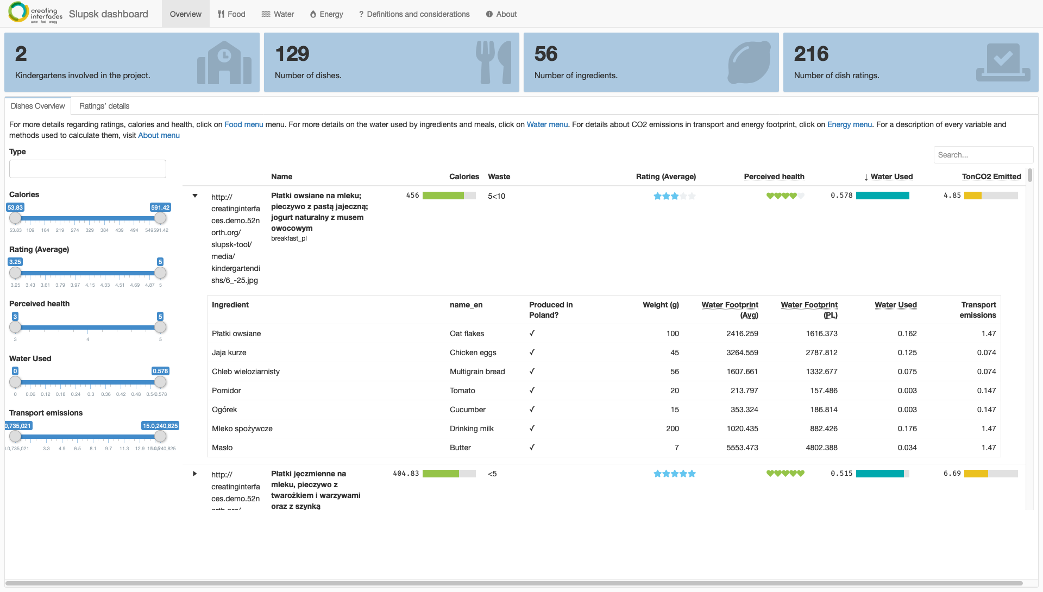Screen dimensions: 1043x592
Task: Follow the Water menu link in description
Action: click(x=547, y=124)
